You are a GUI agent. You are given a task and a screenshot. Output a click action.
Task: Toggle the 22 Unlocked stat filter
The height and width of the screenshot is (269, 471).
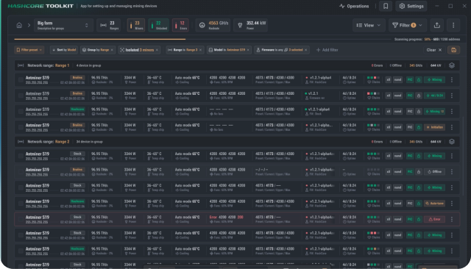tap(159, 25)
